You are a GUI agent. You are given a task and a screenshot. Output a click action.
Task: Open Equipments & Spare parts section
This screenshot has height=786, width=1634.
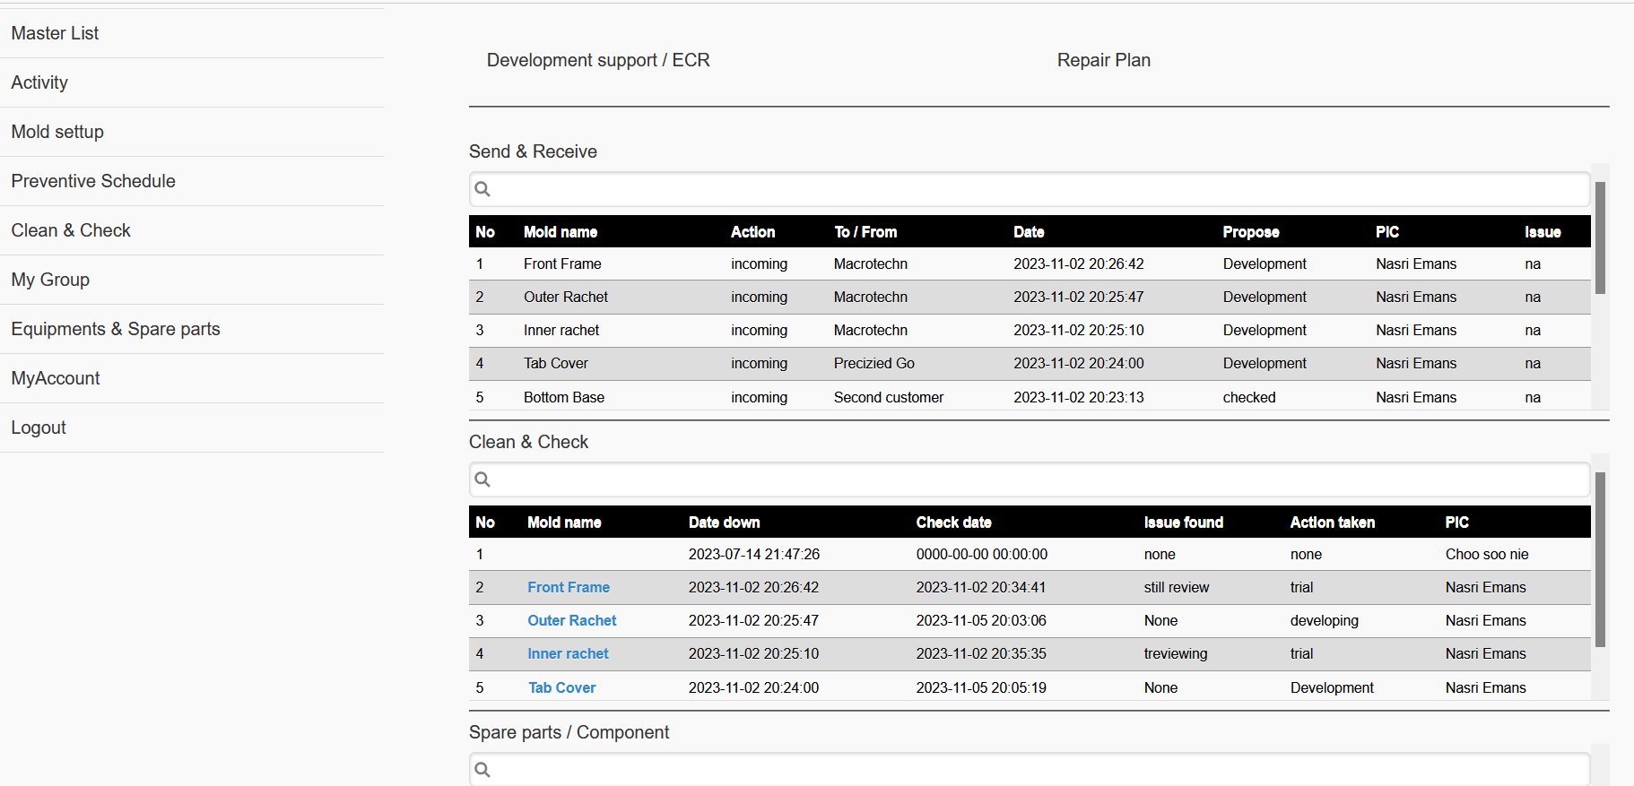pos(116,329)
